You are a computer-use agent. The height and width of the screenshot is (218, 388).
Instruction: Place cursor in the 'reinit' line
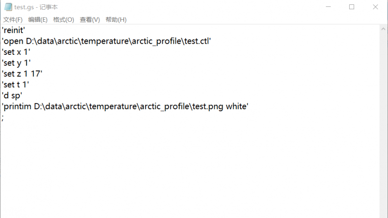[15, 30]
